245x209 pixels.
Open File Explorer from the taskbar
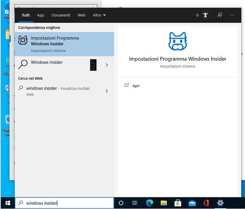point(164,203)
